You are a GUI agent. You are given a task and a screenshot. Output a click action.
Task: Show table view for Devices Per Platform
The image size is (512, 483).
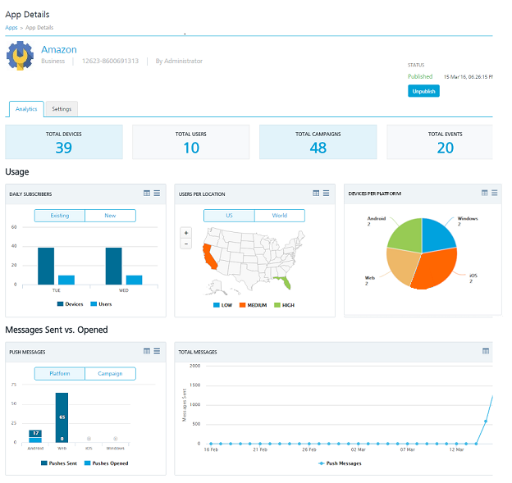[x=485, y=193]
